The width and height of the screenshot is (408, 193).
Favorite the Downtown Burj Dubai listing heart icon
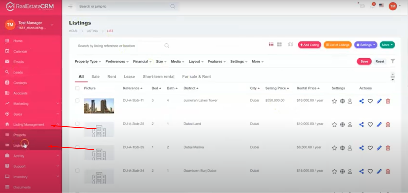[x=370, y=171]
